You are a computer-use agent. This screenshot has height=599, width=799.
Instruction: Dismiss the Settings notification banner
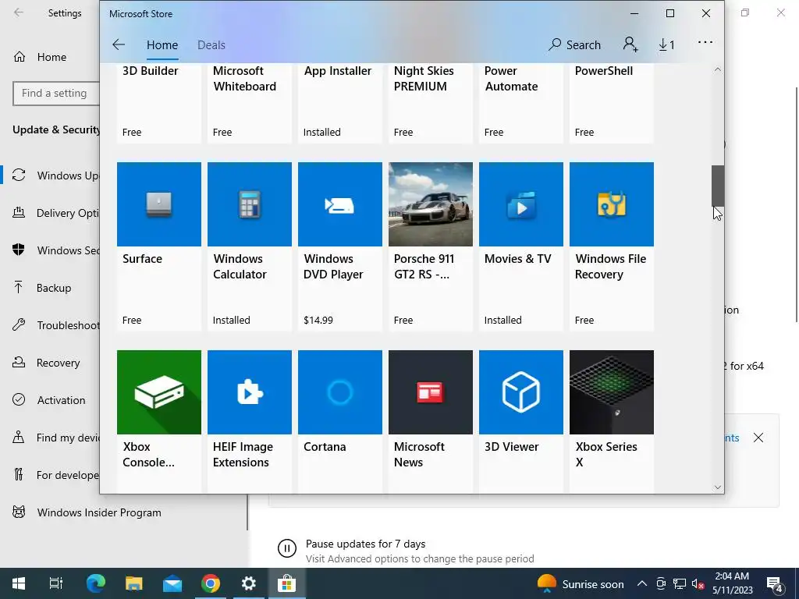[758, 438]
